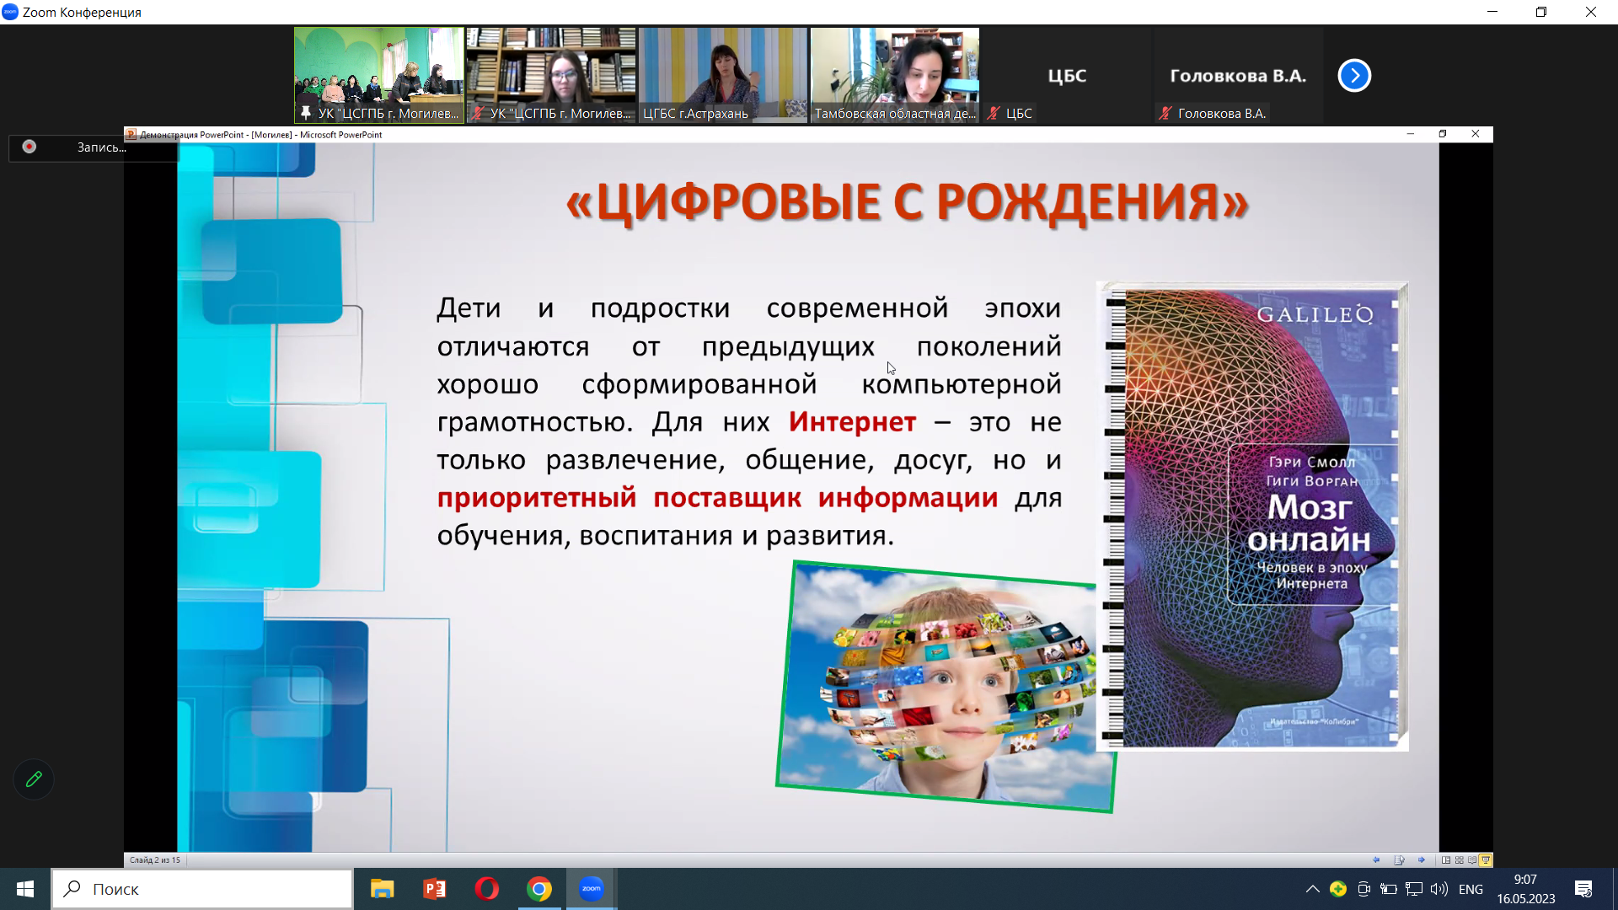Open File Explorer from taskbar
This screenshot has height=910, width=1618.
(383, 889)
